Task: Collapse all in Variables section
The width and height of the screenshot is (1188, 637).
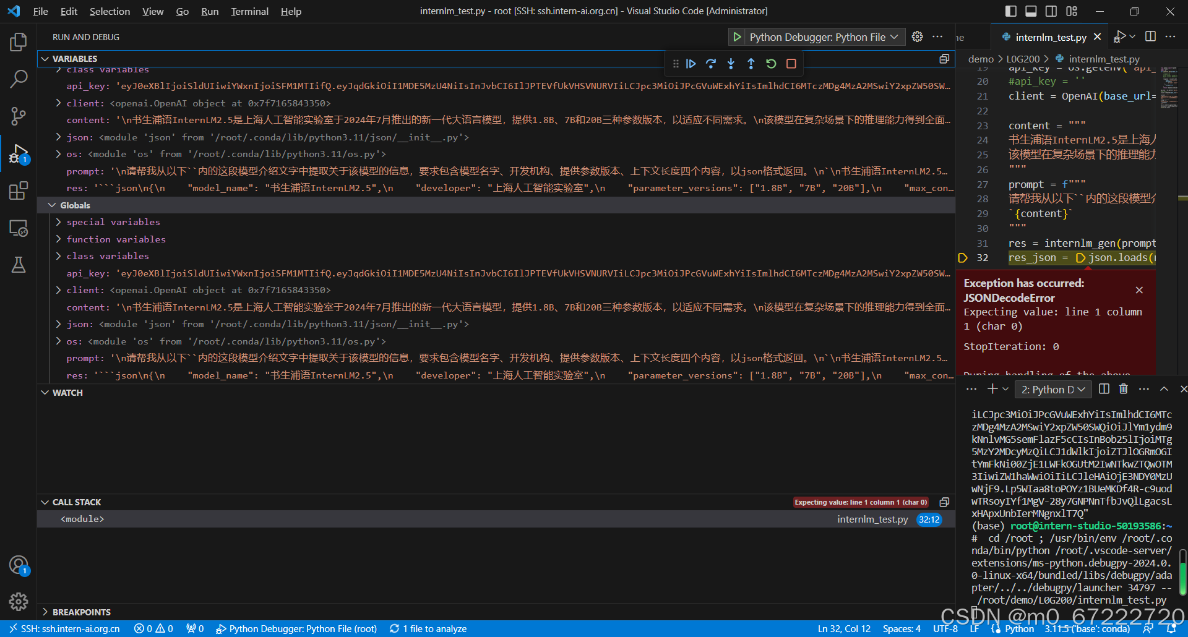Action: (944, 59)
